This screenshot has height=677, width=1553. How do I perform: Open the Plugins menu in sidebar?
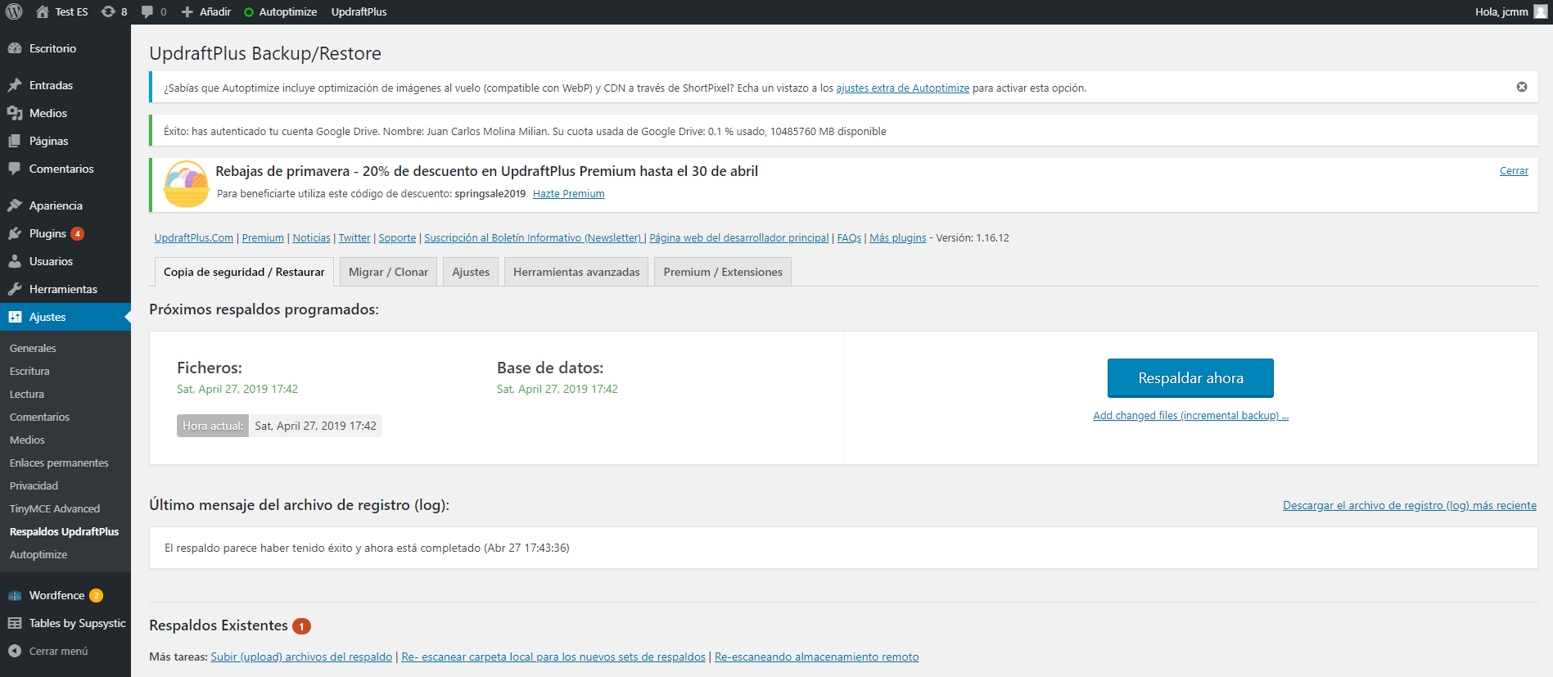coord(47,233)
